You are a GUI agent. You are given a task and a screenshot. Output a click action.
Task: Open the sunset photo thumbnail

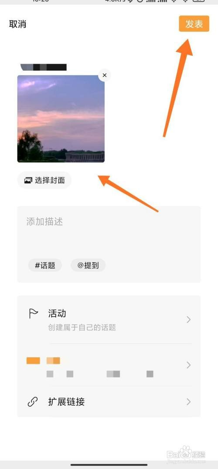(x=61, y=119)
